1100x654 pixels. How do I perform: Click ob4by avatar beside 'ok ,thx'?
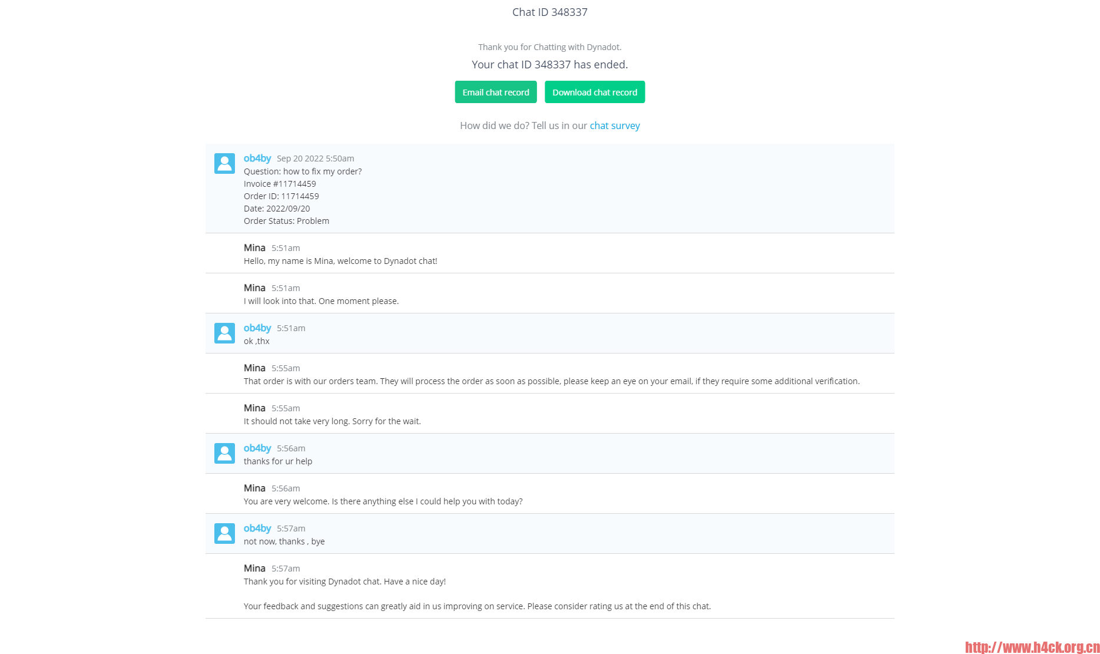click(224, 333)
